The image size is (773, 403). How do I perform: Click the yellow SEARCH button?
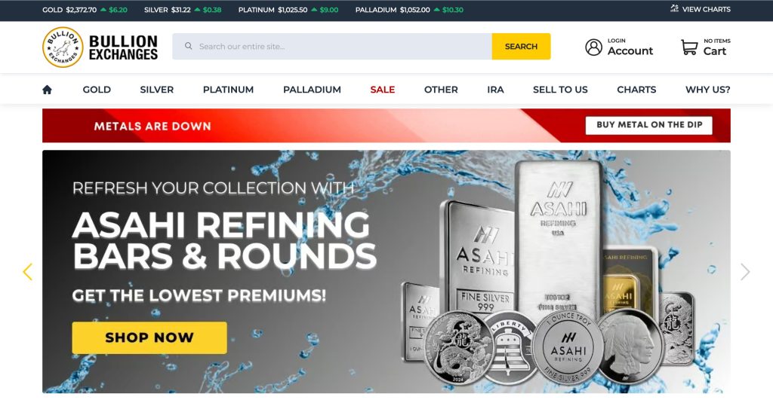521,46
